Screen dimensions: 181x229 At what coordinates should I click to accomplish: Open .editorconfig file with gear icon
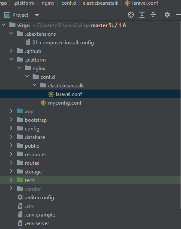[39, 198]
